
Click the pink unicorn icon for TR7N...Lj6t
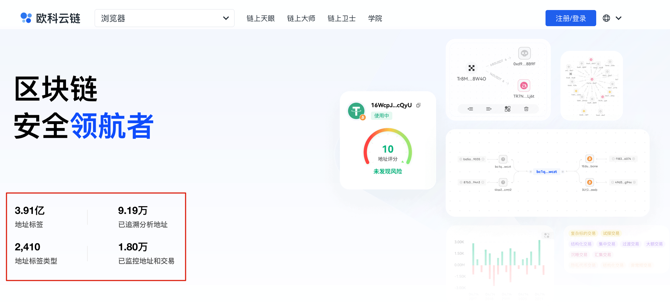(x=524, y=85)
